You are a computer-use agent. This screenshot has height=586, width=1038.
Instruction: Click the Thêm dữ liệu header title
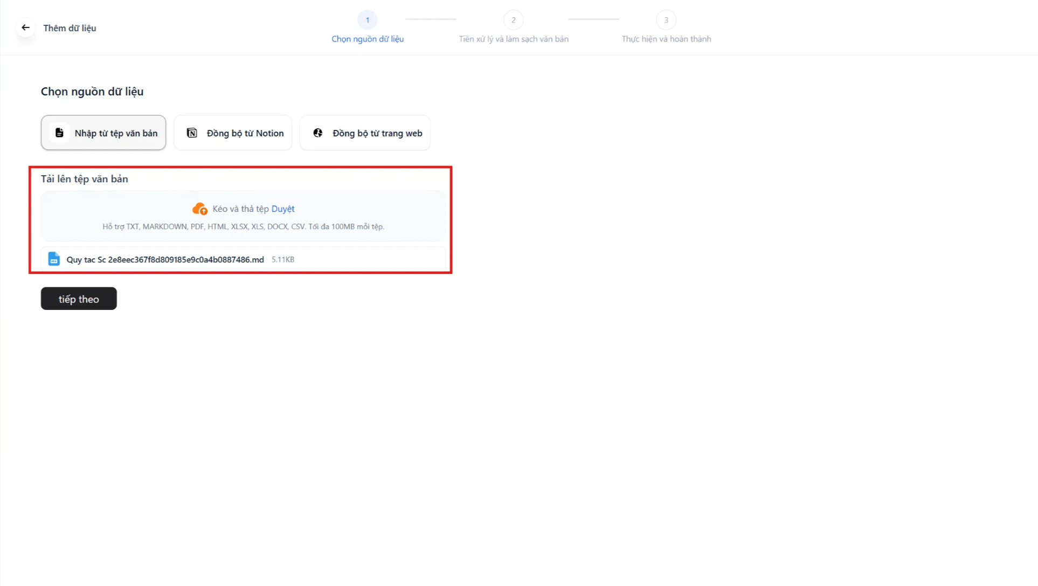(x=70, y=28)
